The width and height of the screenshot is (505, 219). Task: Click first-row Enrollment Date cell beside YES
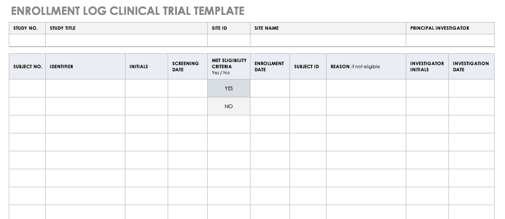click(x=270, y=88)
